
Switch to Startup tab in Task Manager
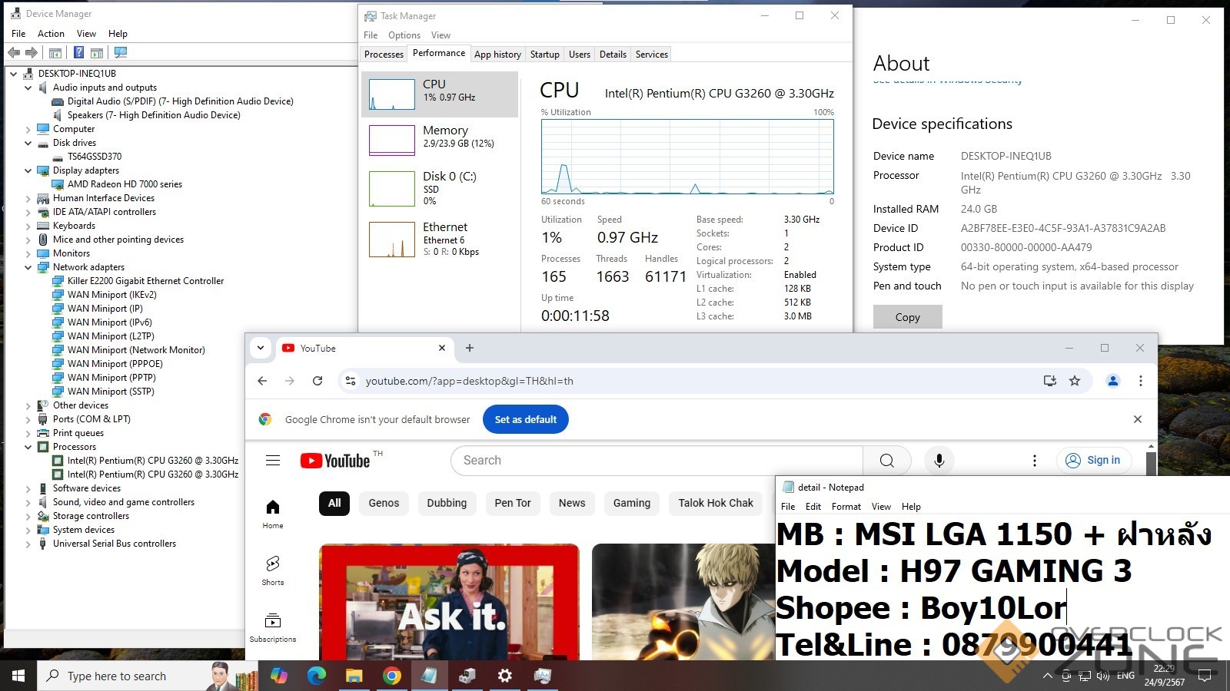[x=544, y=55]
